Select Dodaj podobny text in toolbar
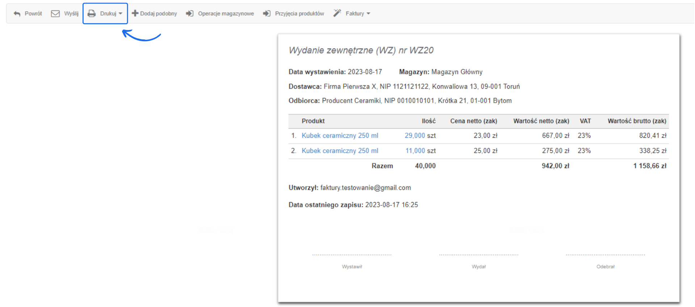 point(159,14)
